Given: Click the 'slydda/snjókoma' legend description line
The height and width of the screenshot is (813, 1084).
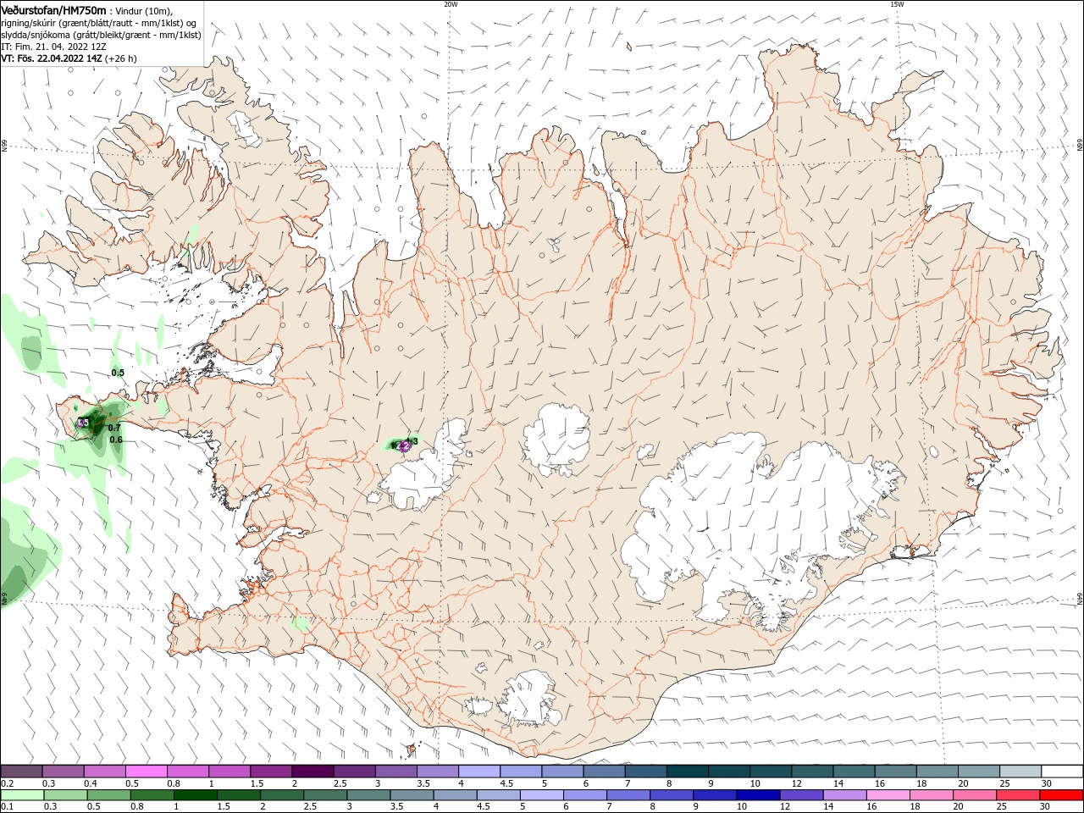Looking at the screenshot, I should click(x=102, y=35).
